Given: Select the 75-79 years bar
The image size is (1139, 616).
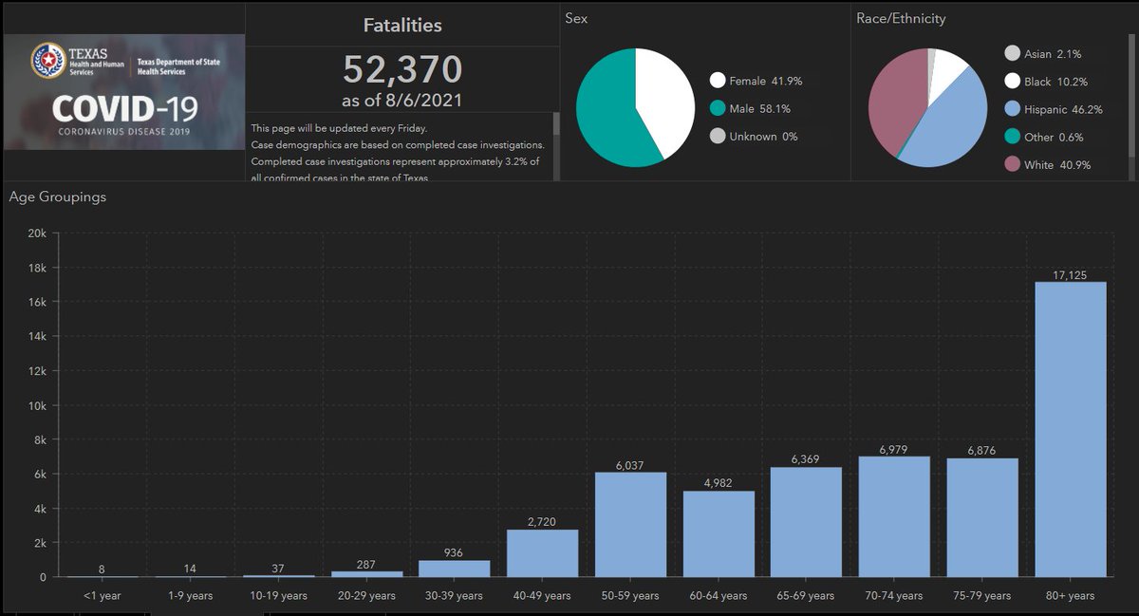Looking at the screenshot, I should (982, 517).
